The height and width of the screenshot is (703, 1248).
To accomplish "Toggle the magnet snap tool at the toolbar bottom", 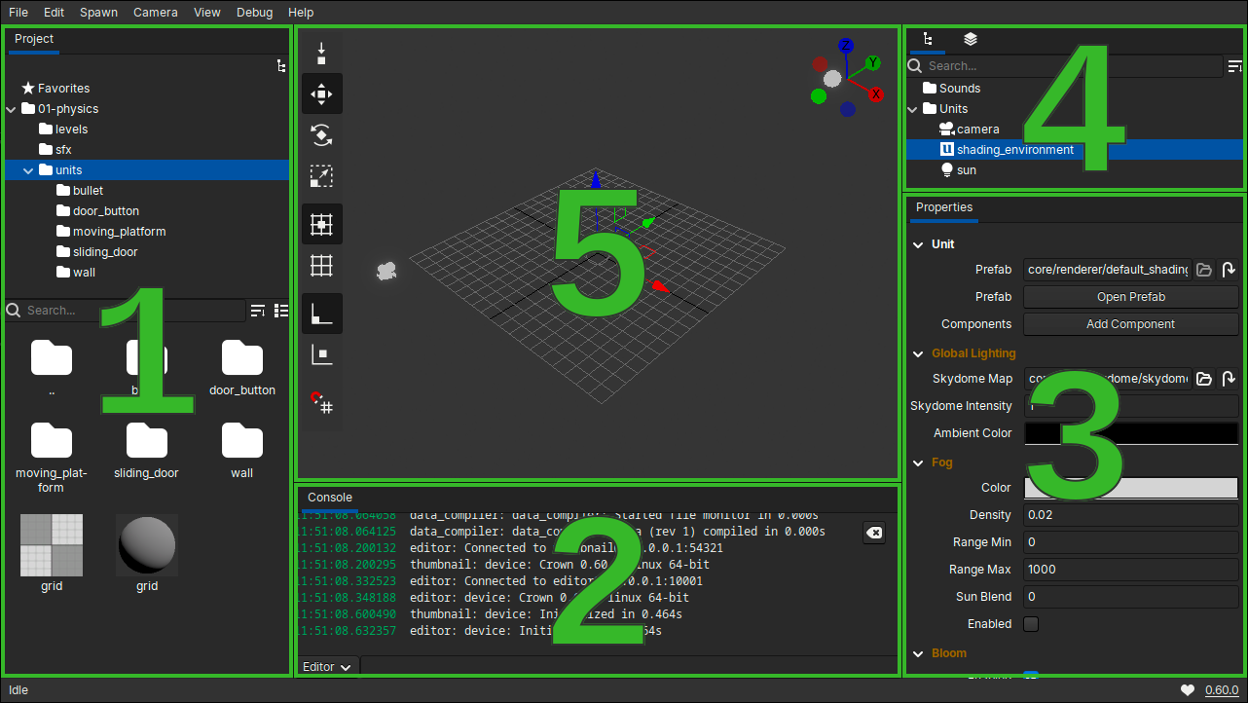I will (321, 403).
